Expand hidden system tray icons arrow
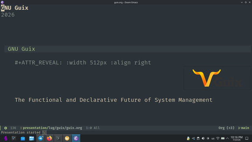The height and width of the screenshot is (142, 252). coord(228,138)
